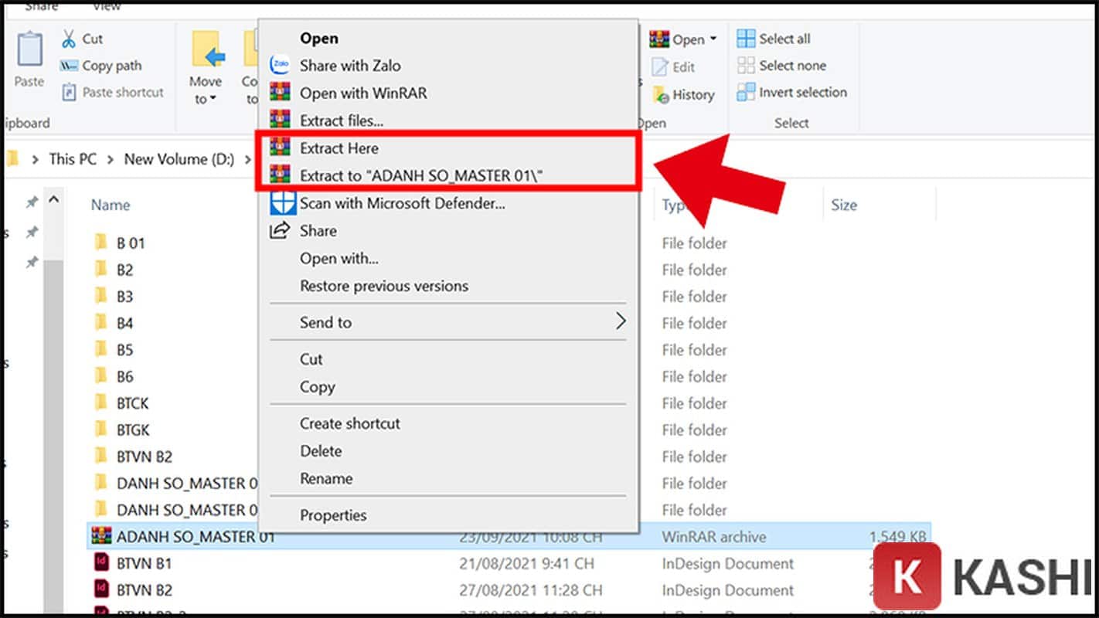Click Open with WinRAR menu entry
The image size is (1099, 618).
coord(363,93)
